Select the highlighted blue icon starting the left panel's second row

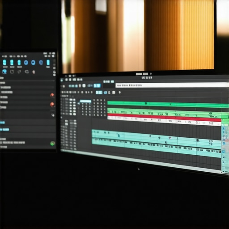[x=4, y=72]
